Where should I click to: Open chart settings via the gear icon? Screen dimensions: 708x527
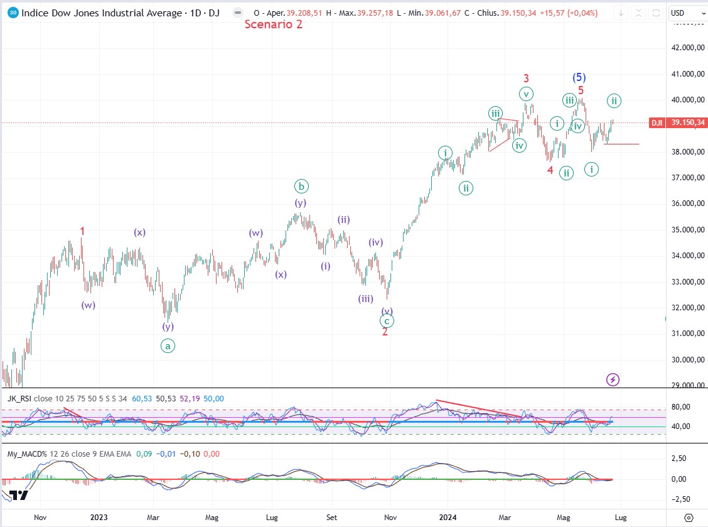click(689, 518)
